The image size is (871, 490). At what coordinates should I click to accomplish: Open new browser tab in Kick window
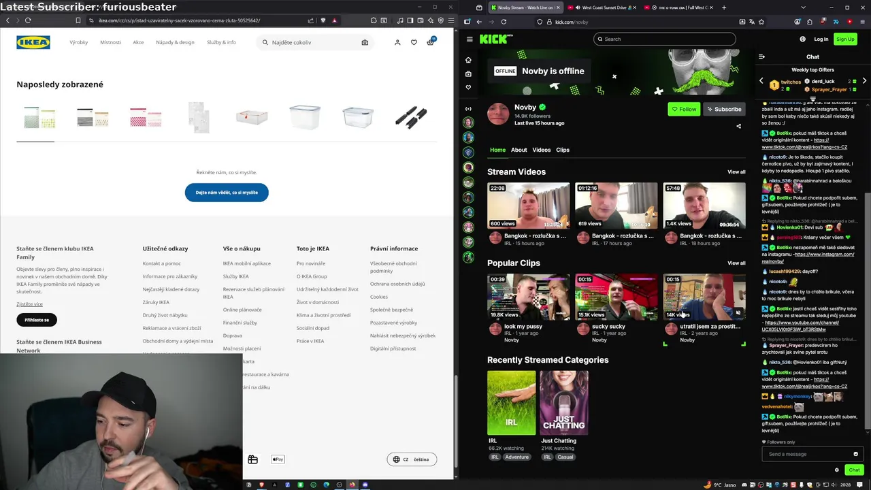click(724, 7)
